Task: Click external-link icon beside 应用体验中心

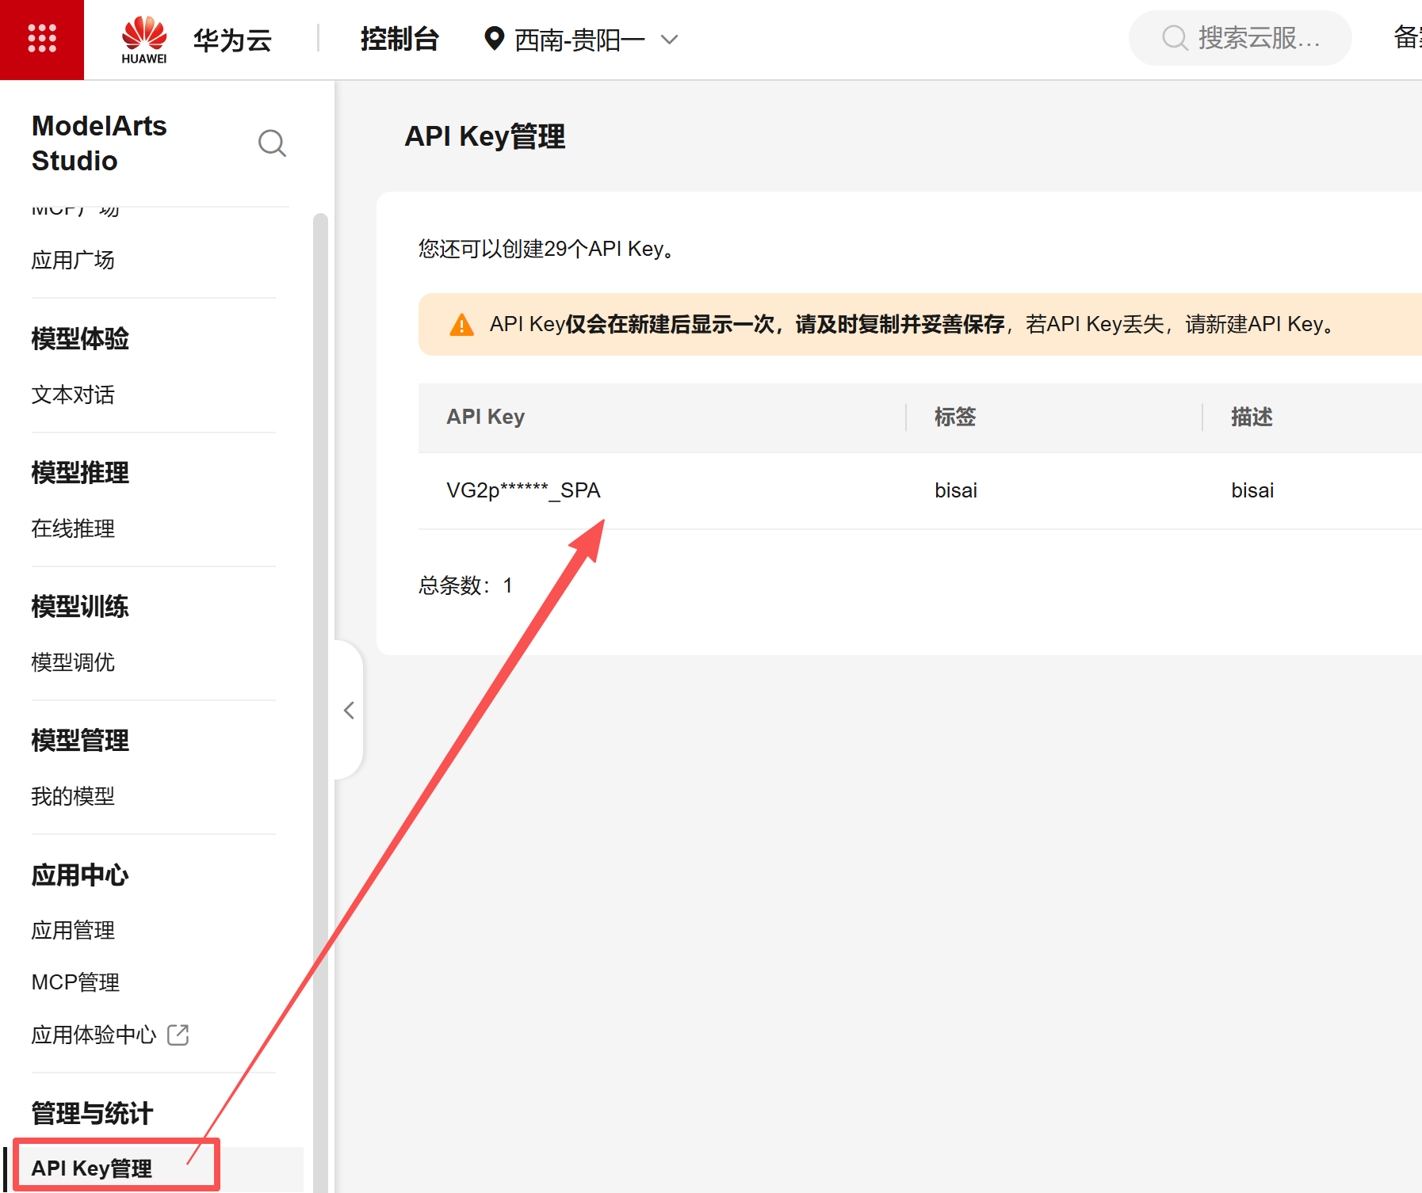Action: [178, 1035]
